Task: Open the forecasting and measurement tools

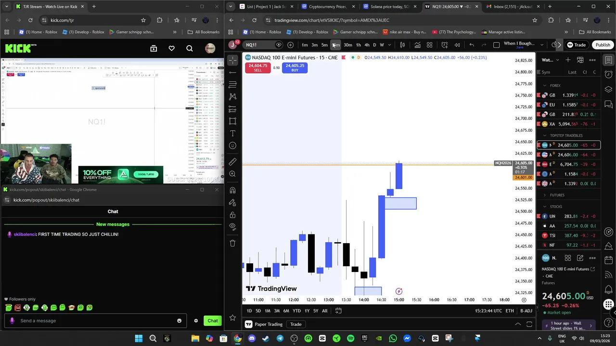Action: coord(232,109)
